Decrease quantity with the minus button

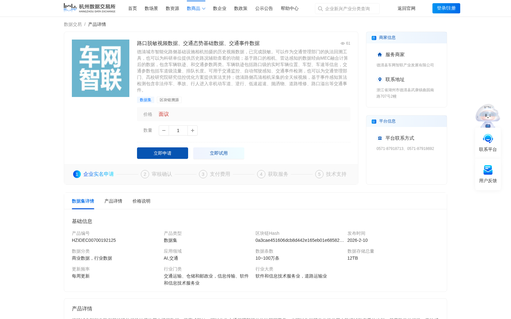pos(164,130)
